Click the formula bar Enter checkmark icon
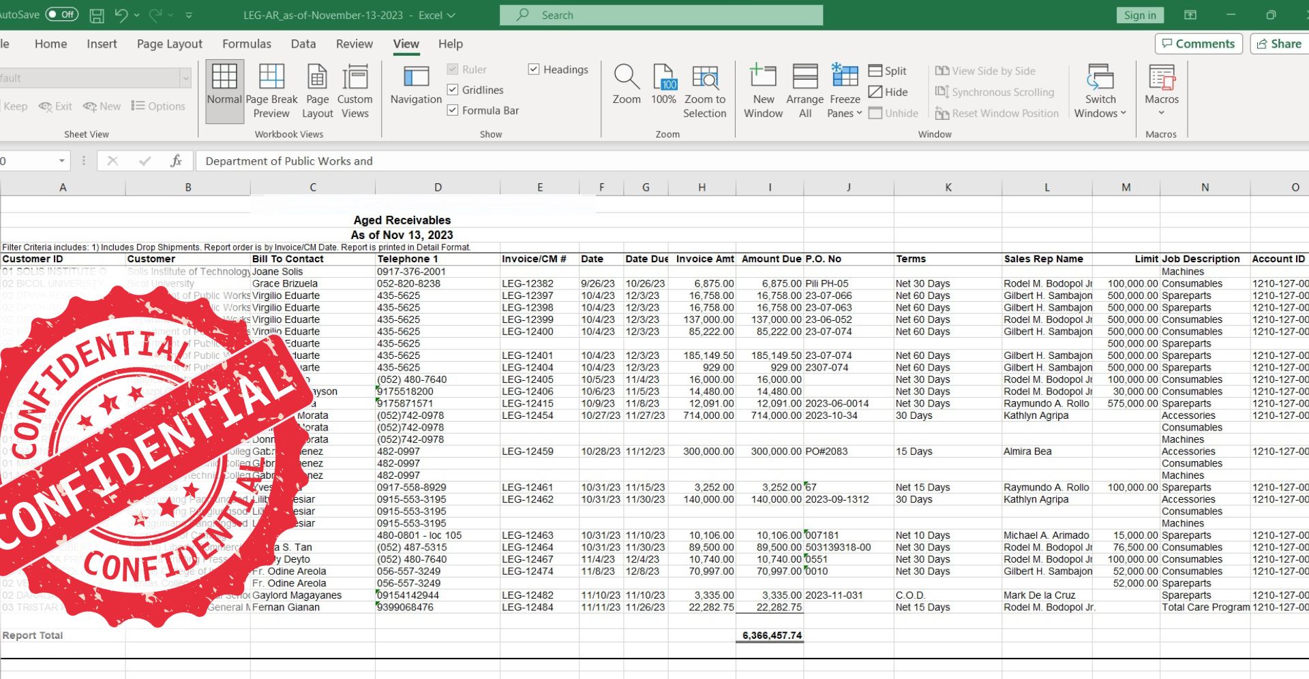 145,161
